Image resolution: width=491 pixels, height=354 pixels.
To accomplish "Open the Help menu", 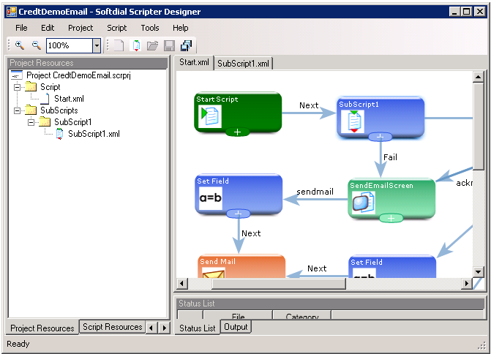I will pyautogui.click(x=180, y=28).
